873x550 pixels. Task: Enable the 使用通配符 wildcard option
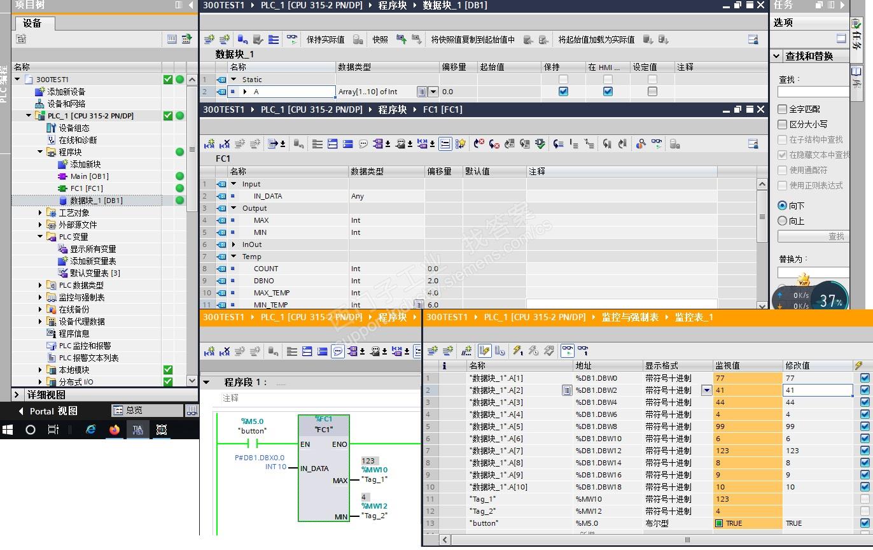point(782,170)
